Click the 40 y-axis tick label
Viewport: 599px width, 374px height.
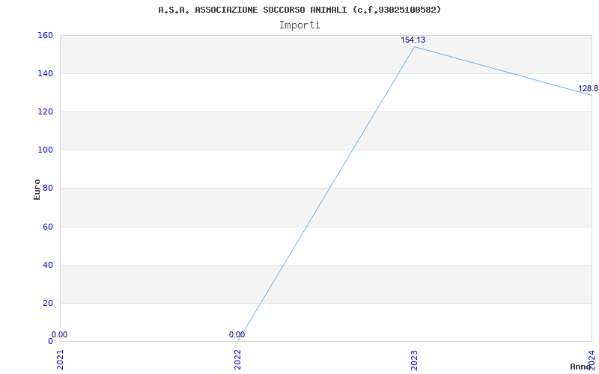click(x=47, y=266)
